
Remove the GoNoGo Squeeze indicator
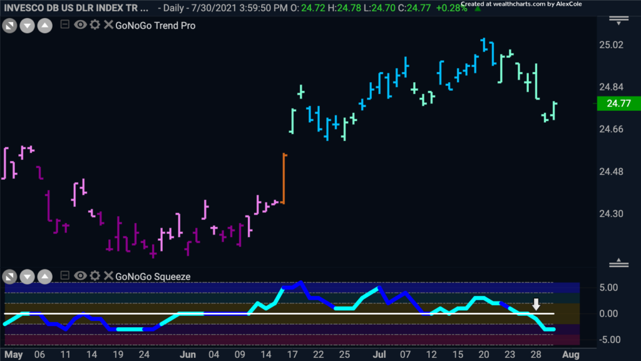click(108, 276)
